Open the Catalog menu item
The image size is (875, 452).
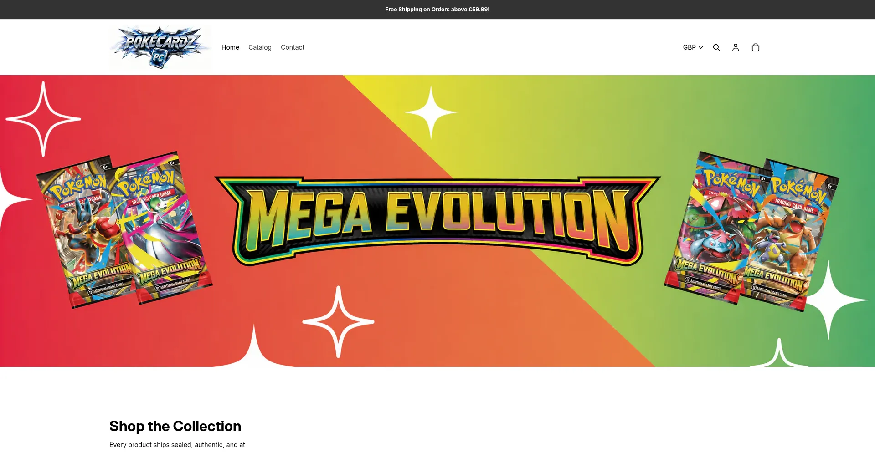click(x=260, y=47)
